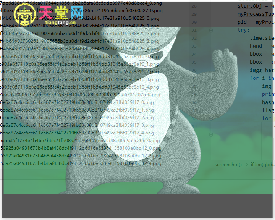Viewport: 275px width, 220px height.
Task: Select file 6e6a87c4cc6...039f17_0.png
Action: coord(77,102)
